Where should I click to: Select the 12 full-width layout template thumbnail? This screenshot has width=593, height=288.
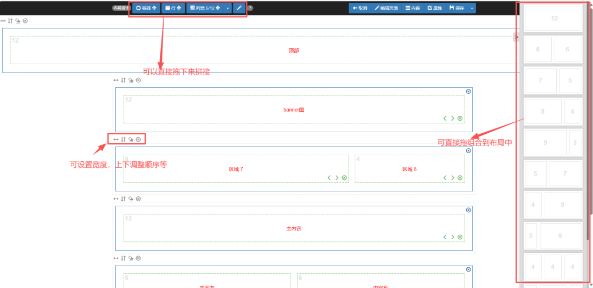(x=553, y=18)
